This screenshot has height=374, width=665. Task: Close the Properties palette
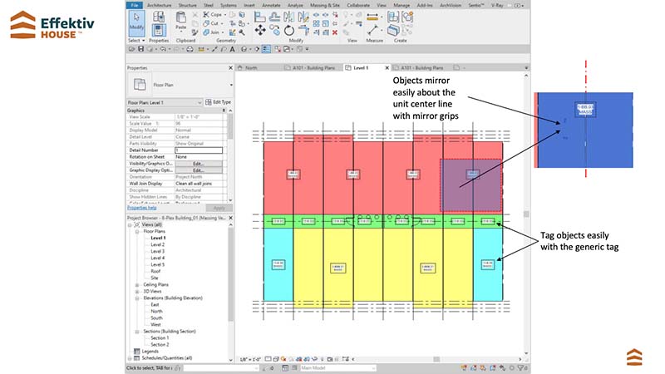pos(229,68)
